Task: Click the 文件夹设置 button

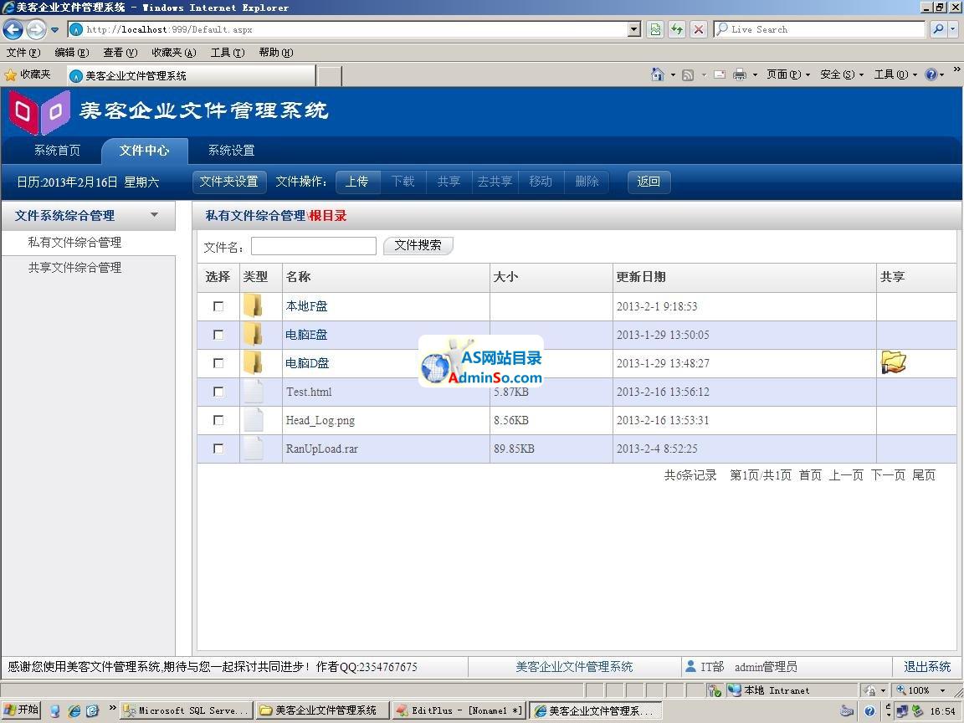Action: [229, 182]
